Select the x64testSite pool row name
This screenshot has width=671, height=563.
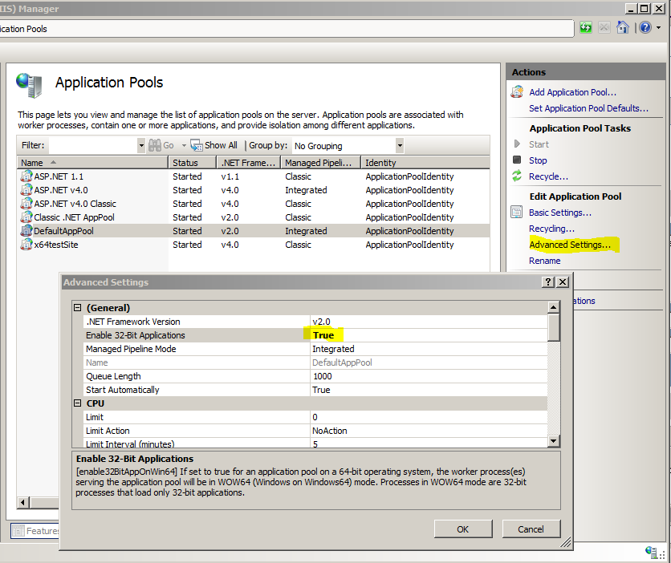[x=56, y=245]
